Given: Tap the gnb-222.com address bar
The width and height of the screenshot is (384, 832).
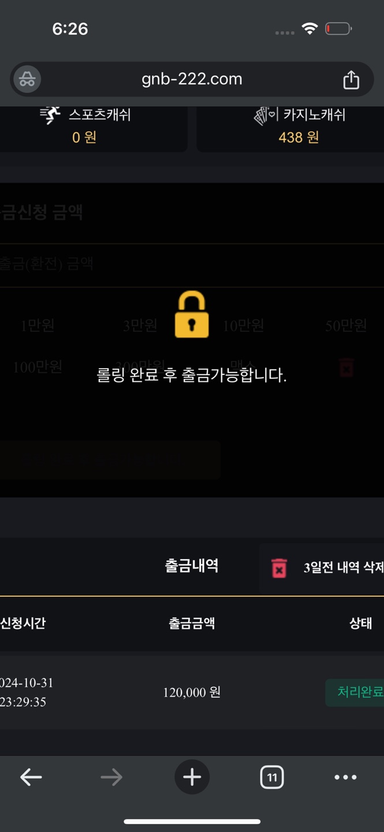Looking at the screenshot, I should [x=192, y=79].
